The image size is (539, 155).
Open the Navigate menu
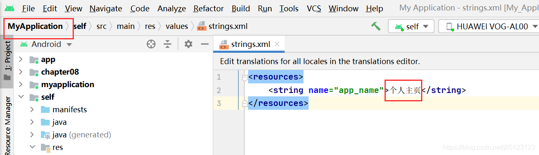tap(106, 8)
